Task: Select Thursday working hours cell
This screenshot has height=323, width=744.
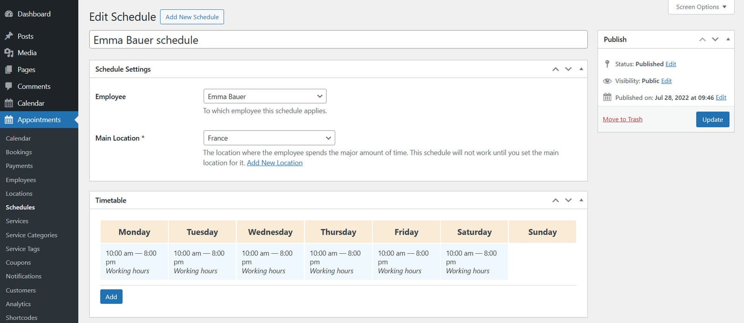Action: pos(338,262)
